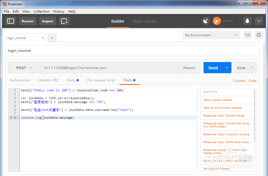The width and height of the screenshot is (268, 176).
Task: Open a new window icon
Action: pyautogui.click(x=64, y=21)
